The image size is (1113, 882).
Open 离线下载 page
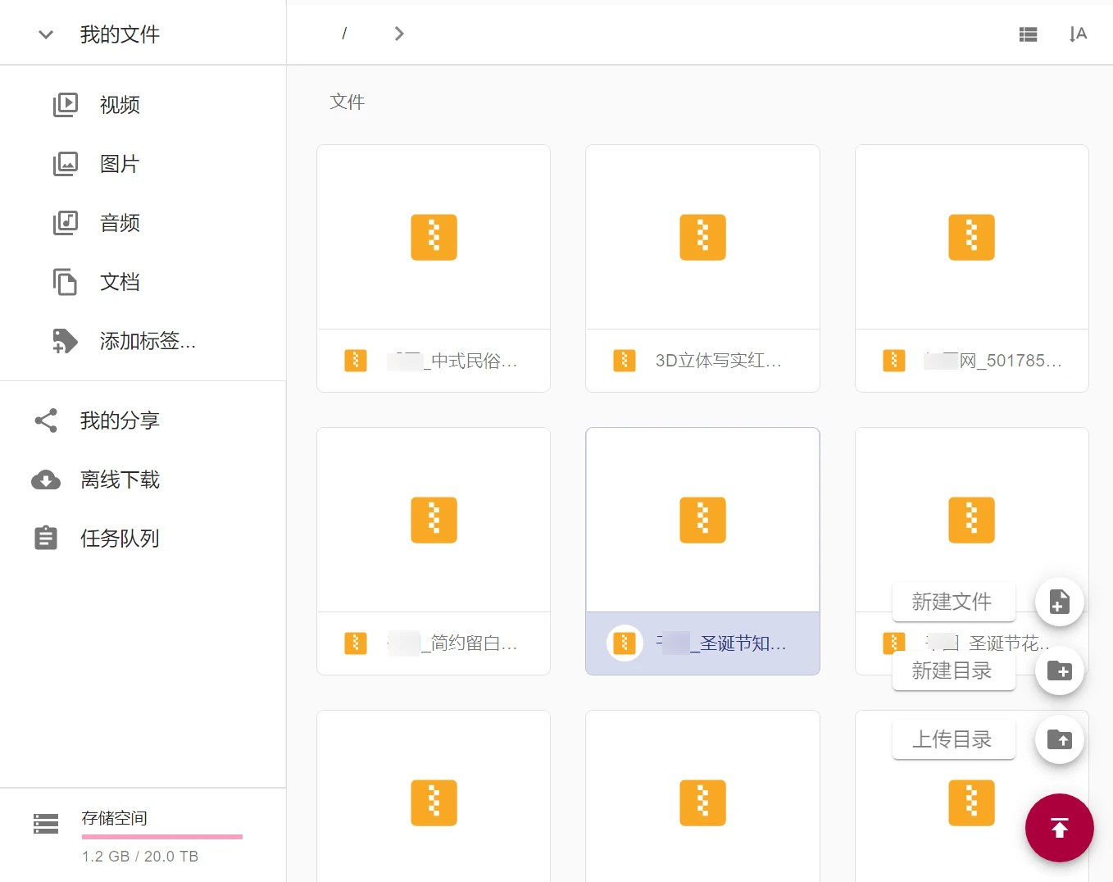pos(120,480)
